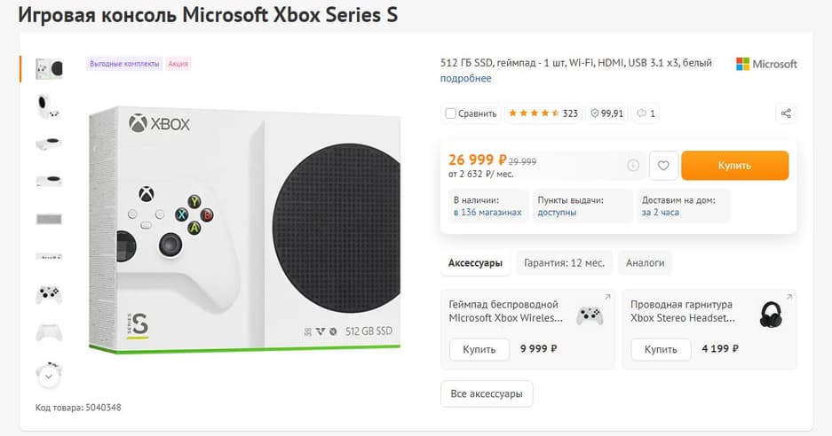Add console to favorites with heart icon
The width and height of the screenshot is (832, 436).
click(663, 165)
